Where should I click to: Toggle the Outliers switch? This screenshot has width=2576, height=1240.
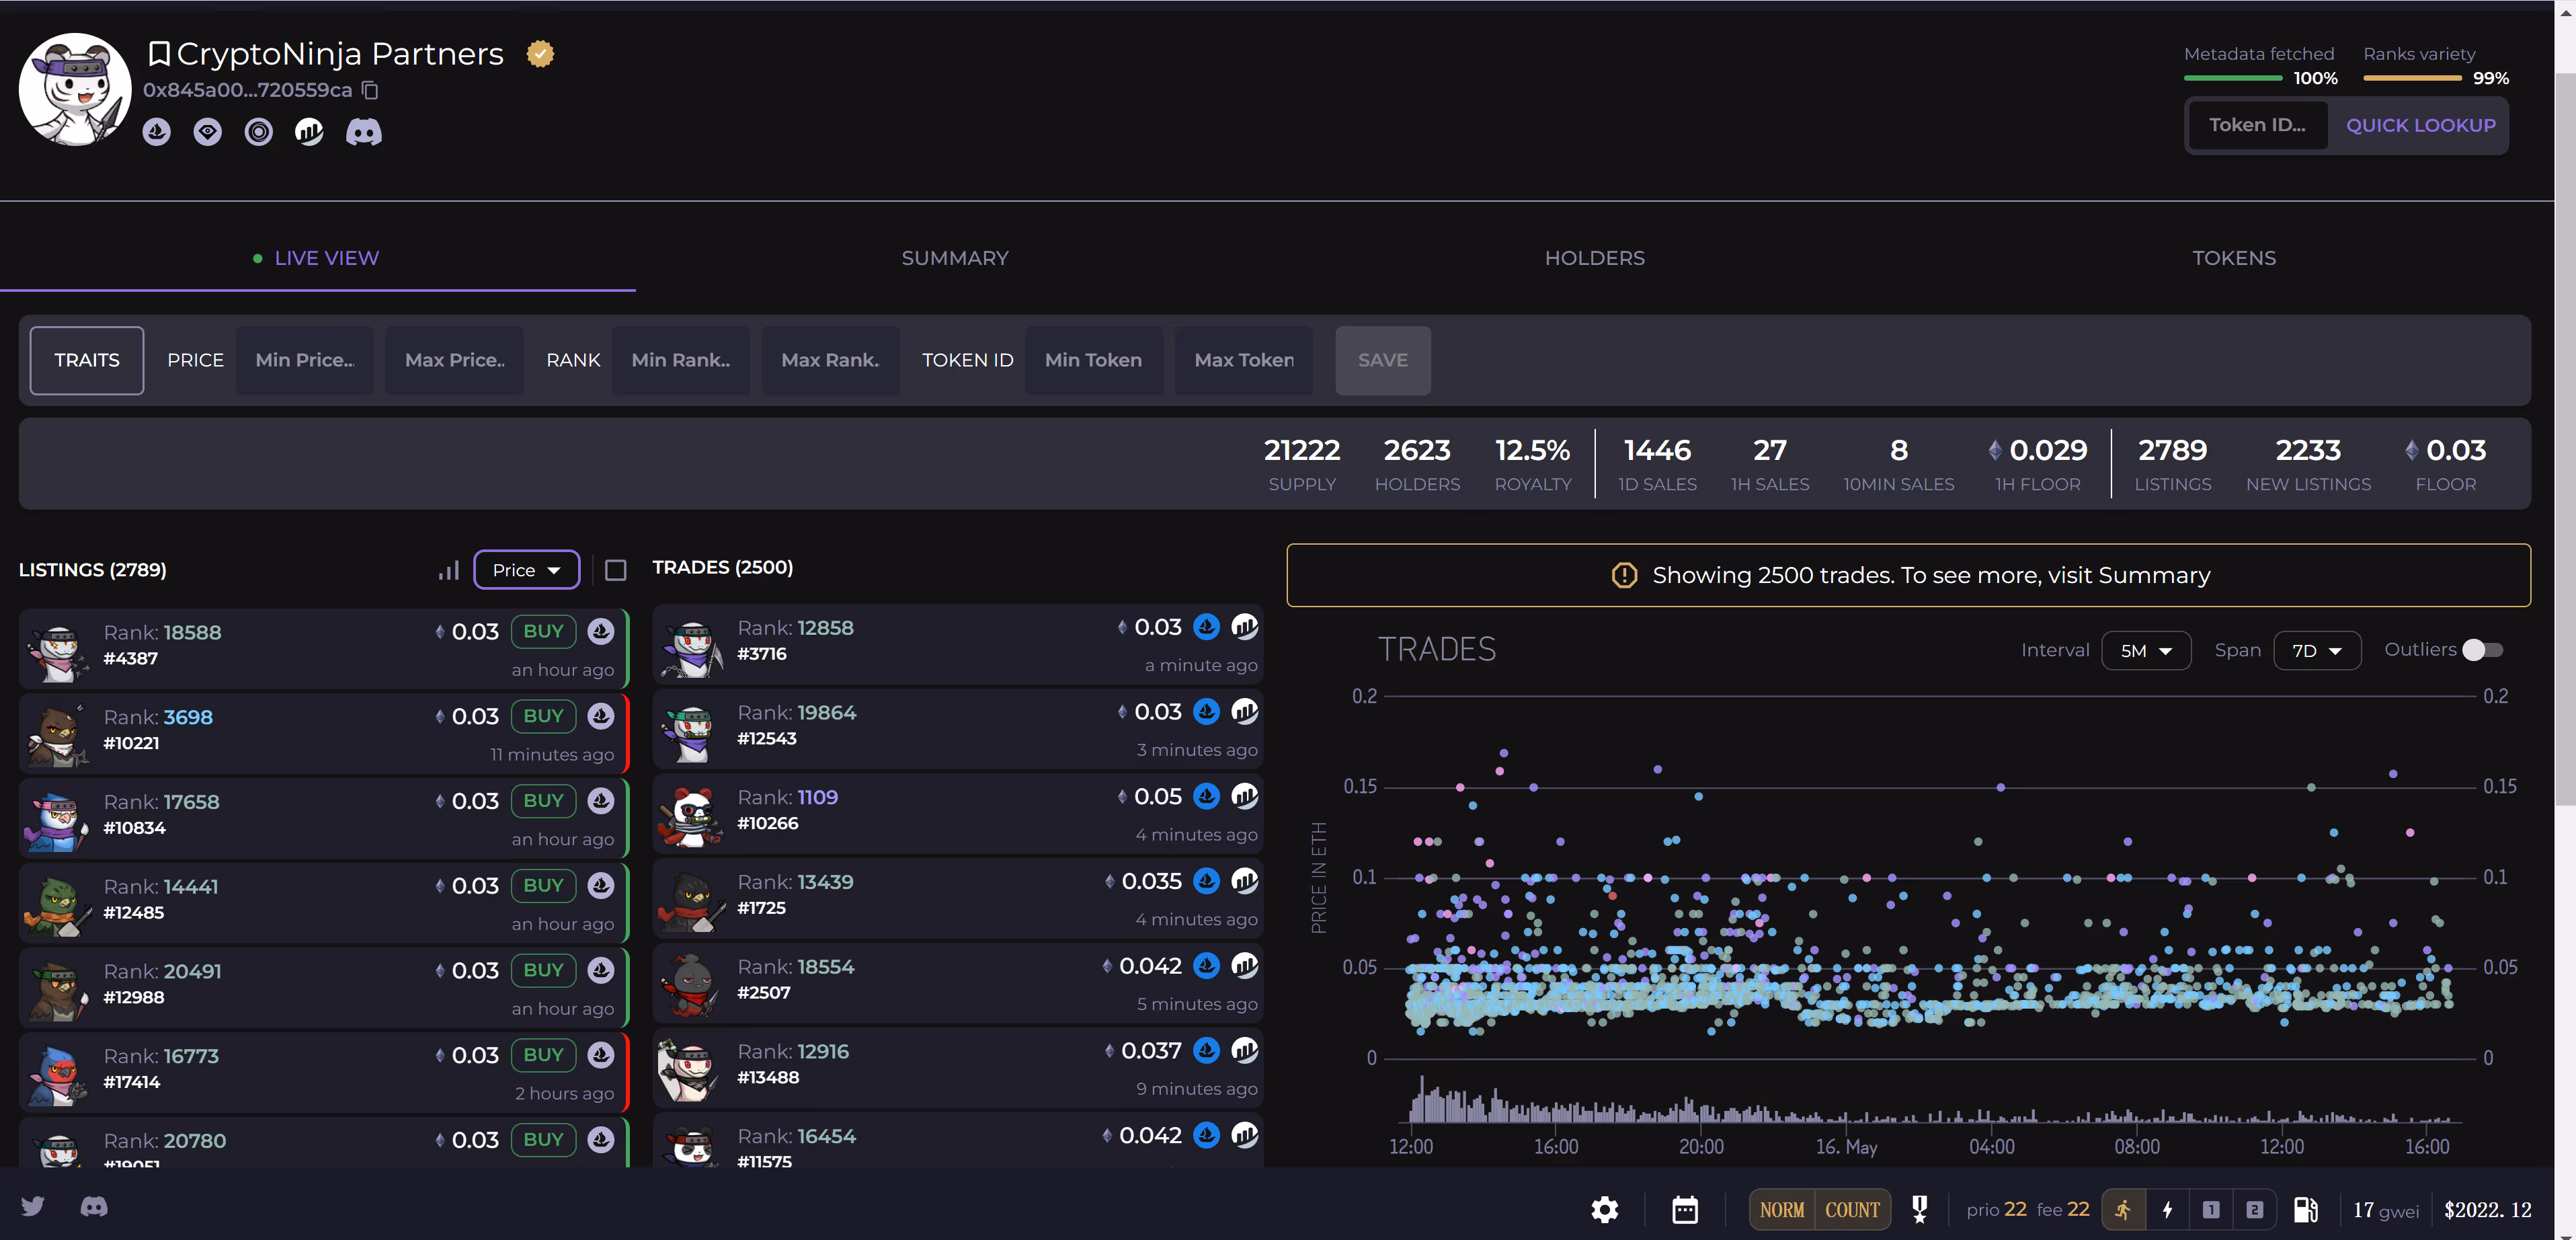2482,650
